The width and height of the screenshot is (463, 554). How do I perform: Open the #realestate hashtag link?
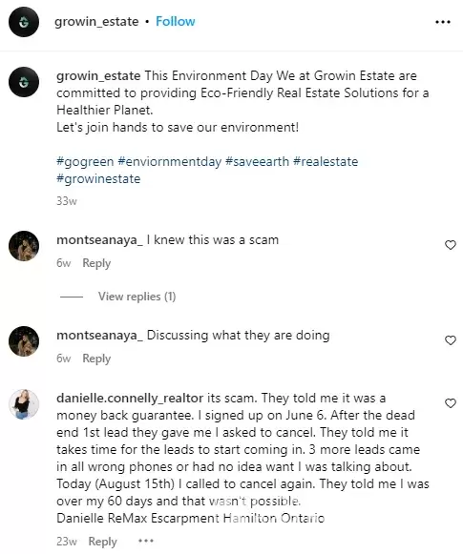326,162
